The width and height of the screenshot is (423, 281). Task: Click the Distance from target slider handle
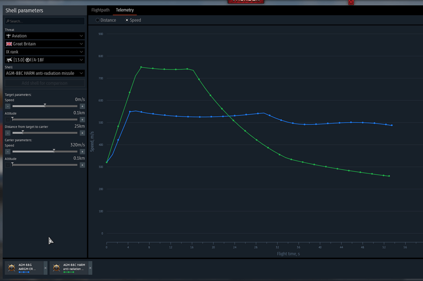click(x=23, y=132)
